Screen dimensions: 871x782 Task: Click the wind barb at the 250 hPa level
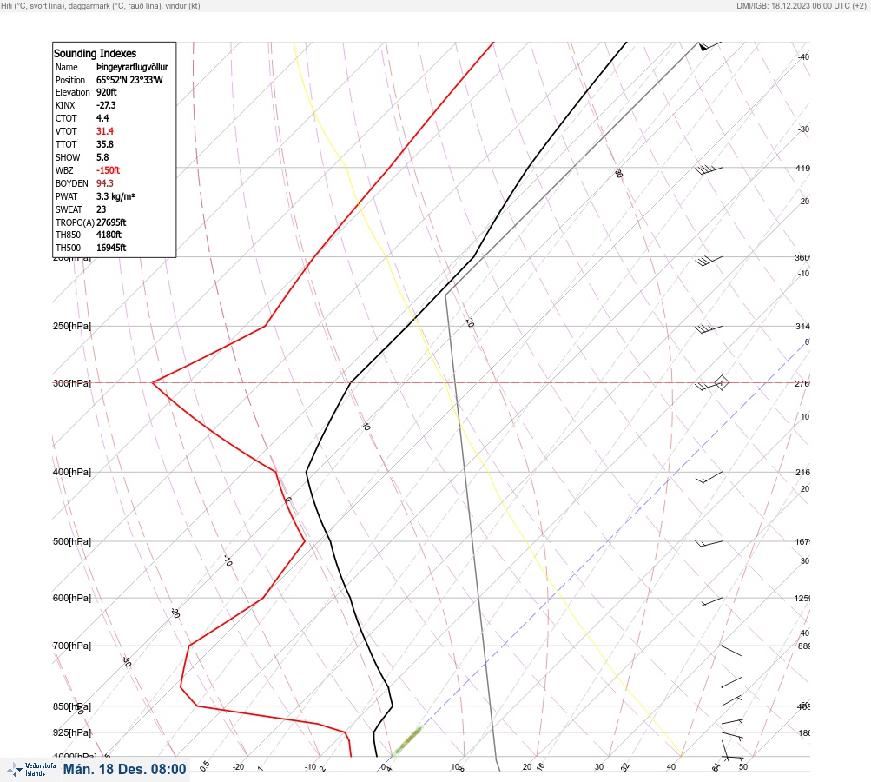(x=709, y=329)
